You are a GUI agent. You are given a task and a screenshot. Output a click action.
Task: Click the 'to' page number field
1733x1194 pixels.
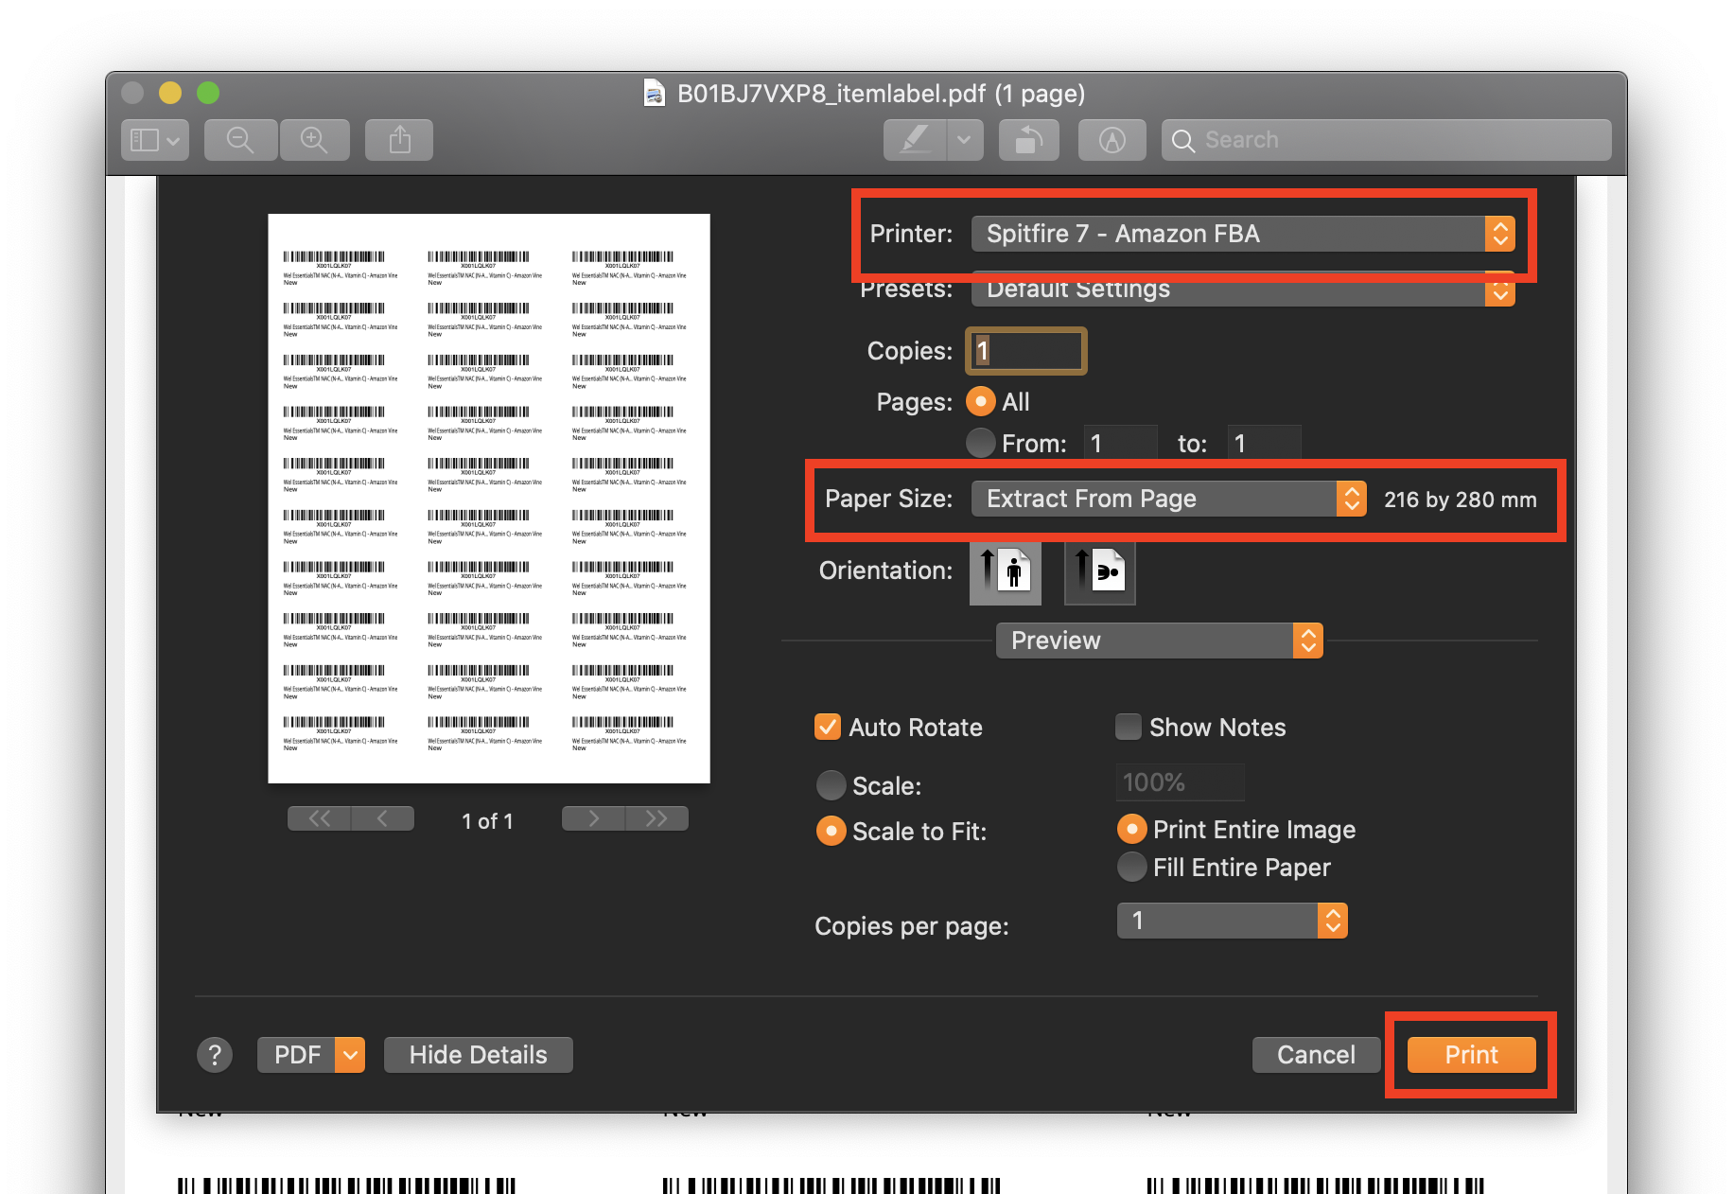tap(1264, 443)
